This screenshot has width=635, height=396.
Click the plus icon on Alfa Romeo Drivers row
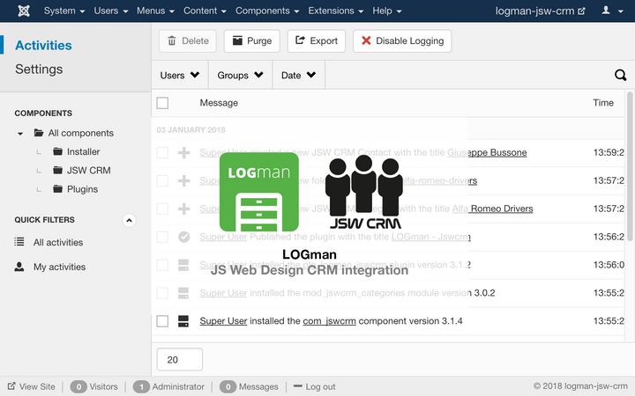[183, 209]
